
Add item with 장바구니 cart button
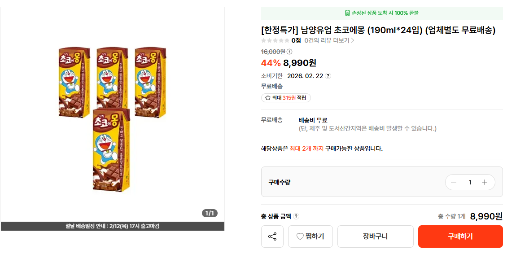(375, 236)
